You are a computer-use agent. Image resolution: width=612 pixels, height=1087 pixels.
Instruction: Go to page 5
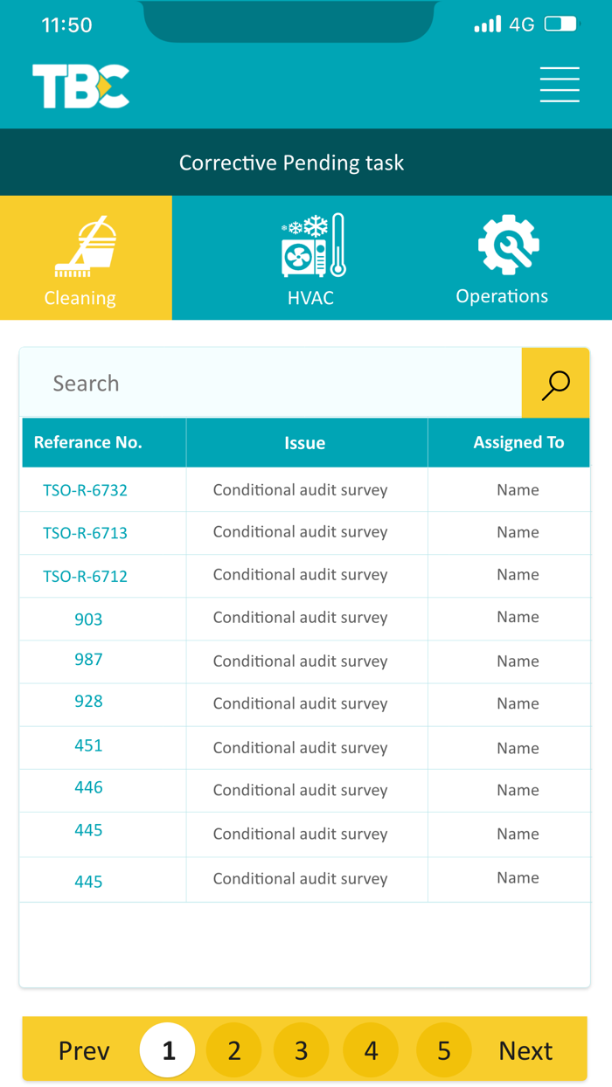pyautogui.click(x=443, y=1049)
